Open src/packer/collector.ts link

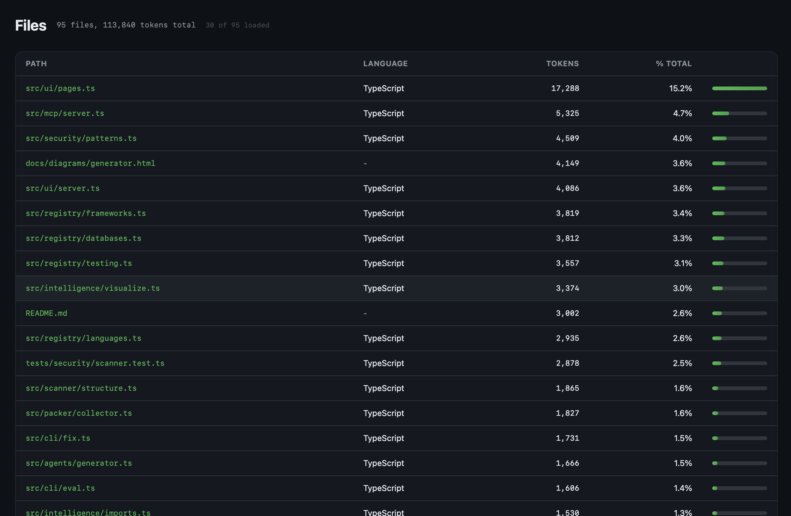79,414
